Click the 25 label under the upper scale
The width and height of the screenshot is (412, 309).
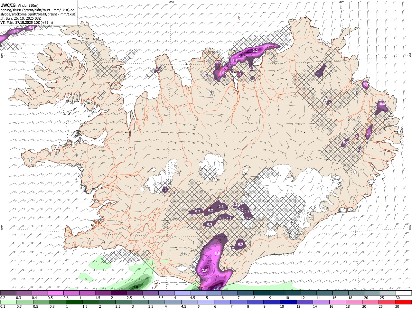click(x=382, y=298)
